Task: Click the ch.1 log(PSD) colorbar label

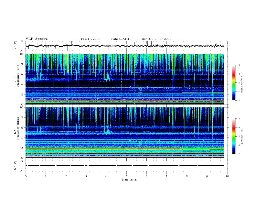Action: (x=242, y=84)
